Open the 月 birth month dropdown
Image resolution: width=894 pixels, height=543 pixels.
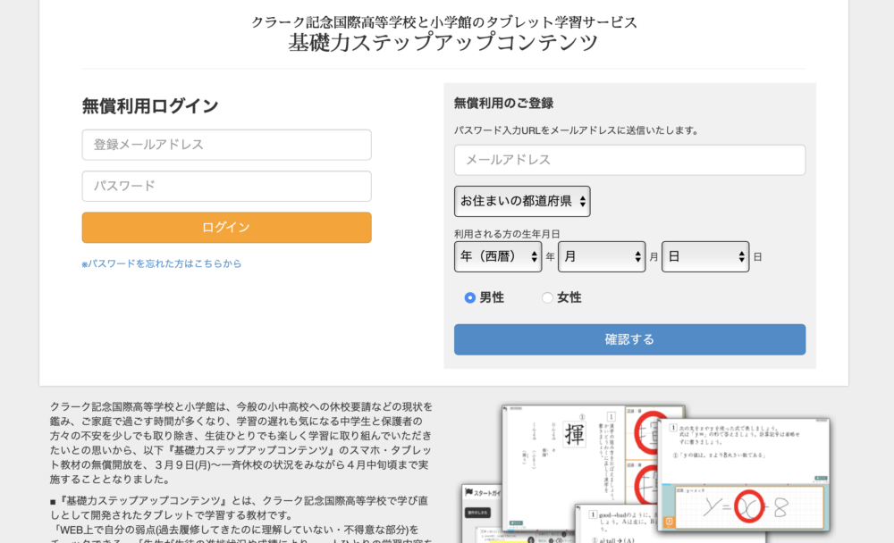[x=602, y=256]
